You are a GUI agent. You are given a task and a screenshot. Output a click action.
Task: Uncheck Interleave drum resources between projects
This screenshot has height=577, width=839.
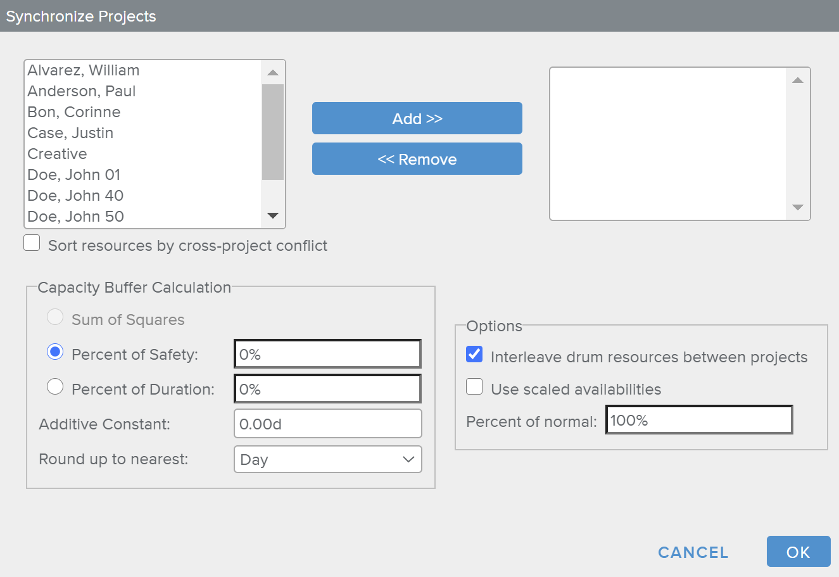point(474,354)
